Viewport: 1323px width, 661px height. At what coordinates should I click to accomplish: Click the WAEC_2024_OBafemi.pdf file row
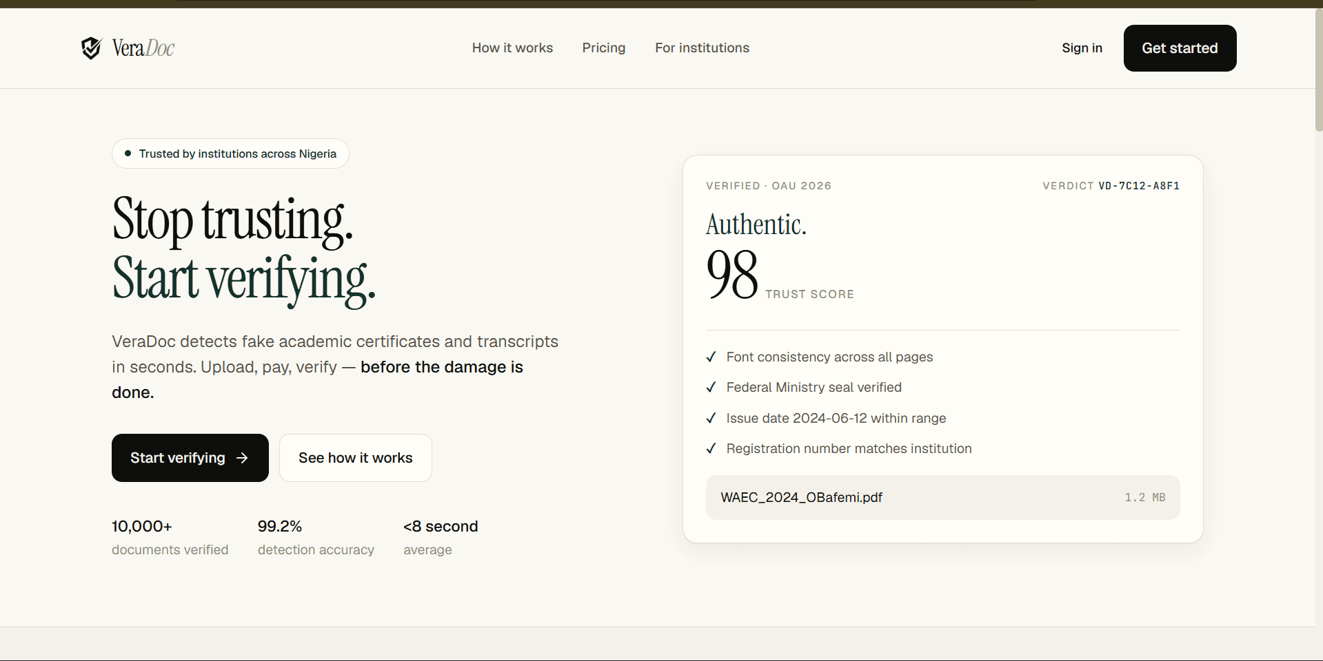(942, 497)
